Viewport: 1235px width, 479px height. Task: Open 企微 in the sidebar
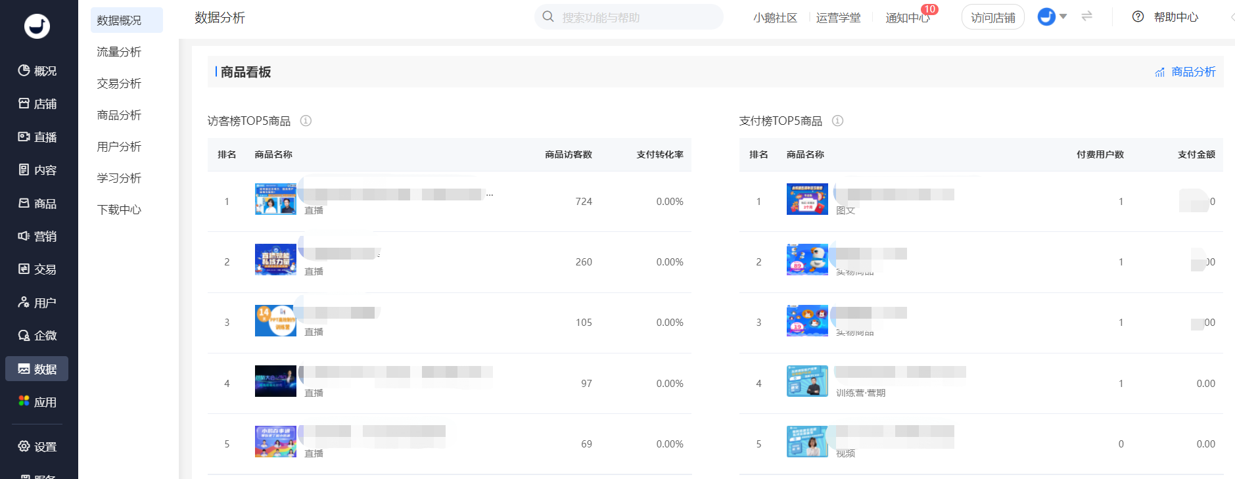37,335
